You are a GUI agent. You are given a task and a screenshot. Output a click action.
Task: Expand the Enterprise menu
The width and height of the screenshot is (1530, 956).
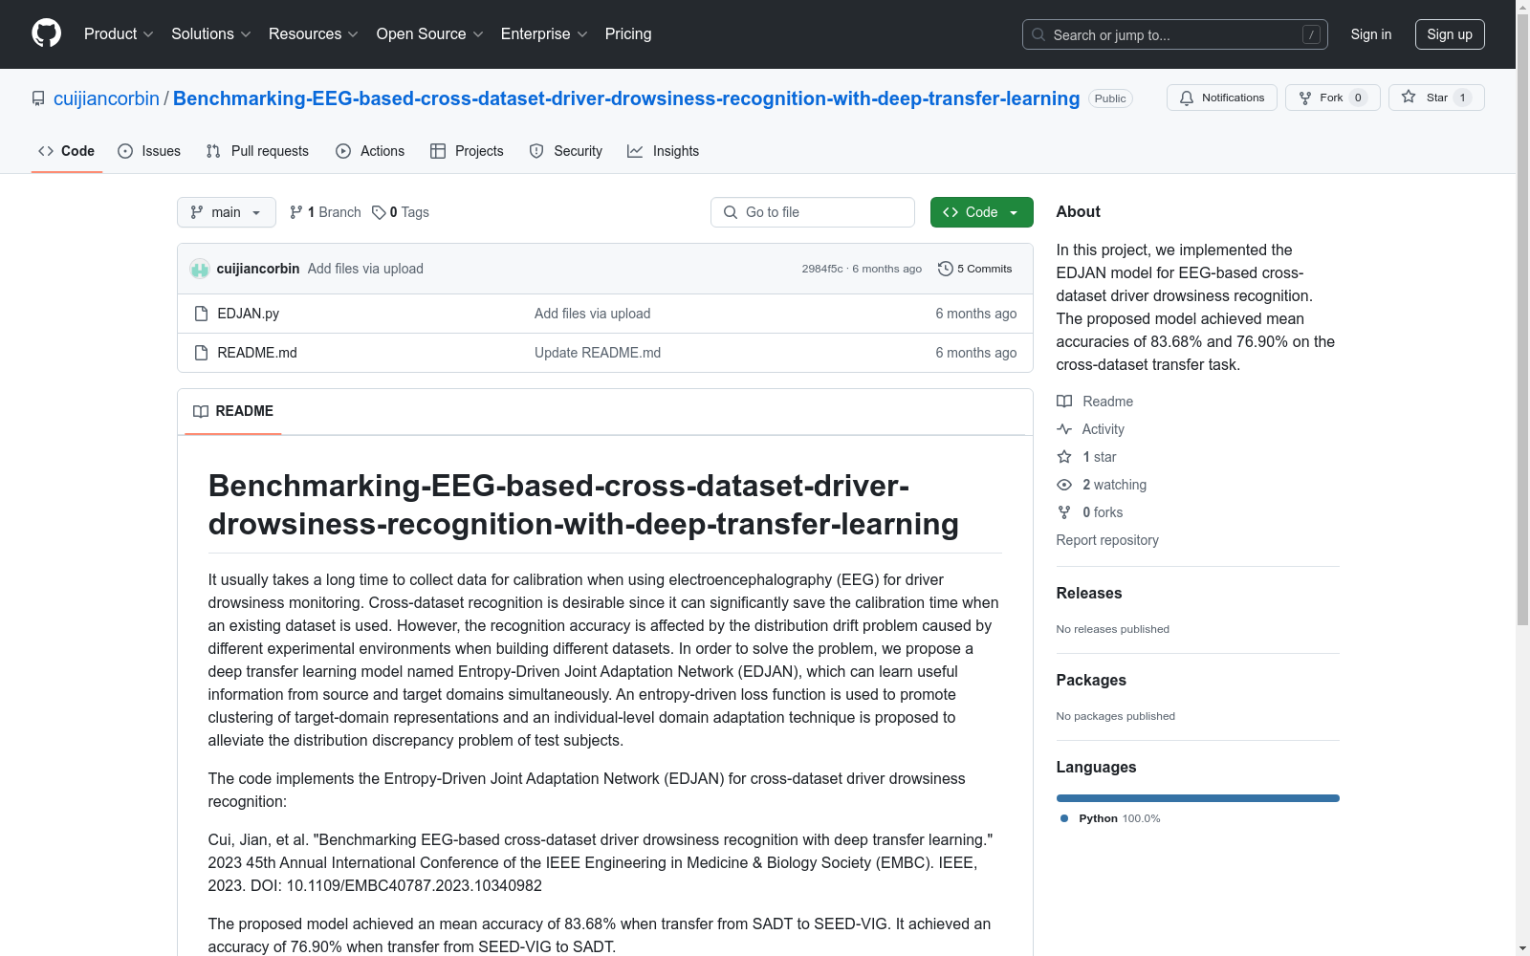point(544,33)
